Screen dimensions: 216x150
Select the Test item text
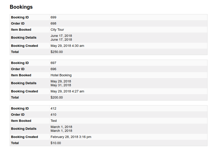pos(54,121)
